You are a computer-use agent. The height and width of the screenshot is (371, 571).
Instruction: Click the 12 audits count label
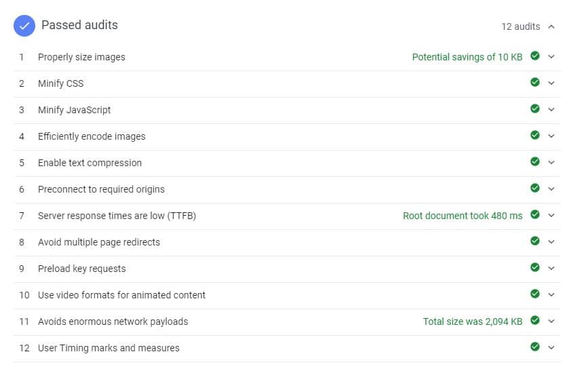pos(521,26)
